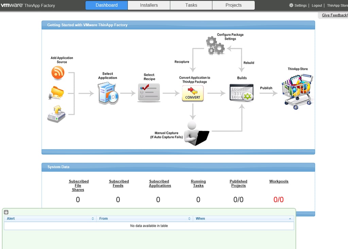Image resolution: width=348 pixels, height=249 pixels.
Task: Click the Configure Package Settings gears icon
Action: click(215, 46)
